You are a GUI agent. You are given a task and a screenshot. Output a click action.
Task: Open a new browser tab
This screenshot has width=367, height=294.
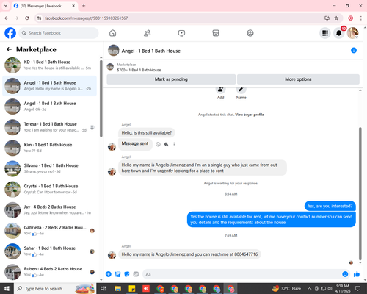coord(84,6)
